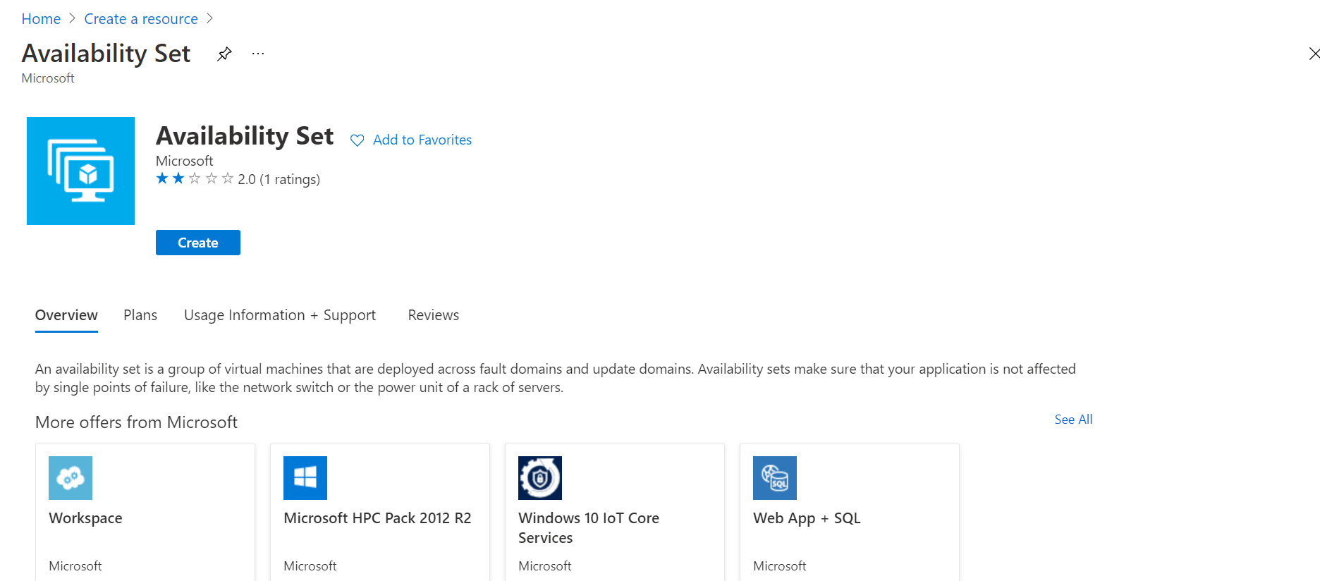Click Microsoft publisher under Workspace card

(x=75, y=566)
